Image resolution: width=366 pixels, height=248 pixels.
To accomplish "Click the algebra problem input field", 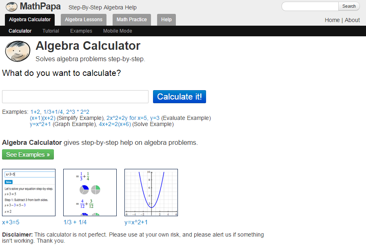I will 75,97.
